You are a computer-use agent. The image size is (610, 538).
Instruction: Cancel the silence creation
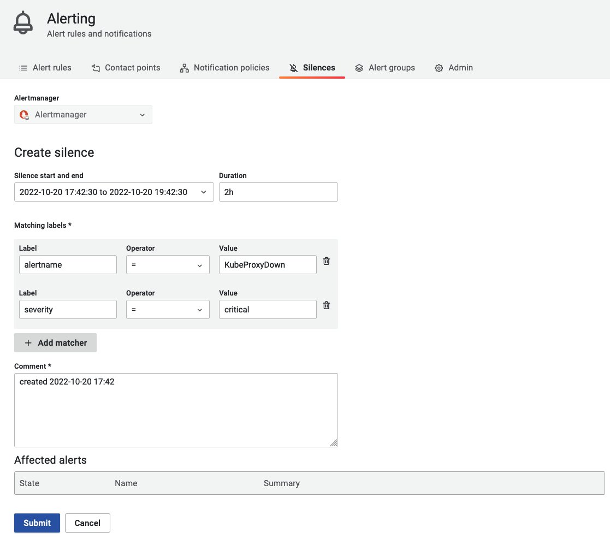pyautogui.click(x=87, y=523)
